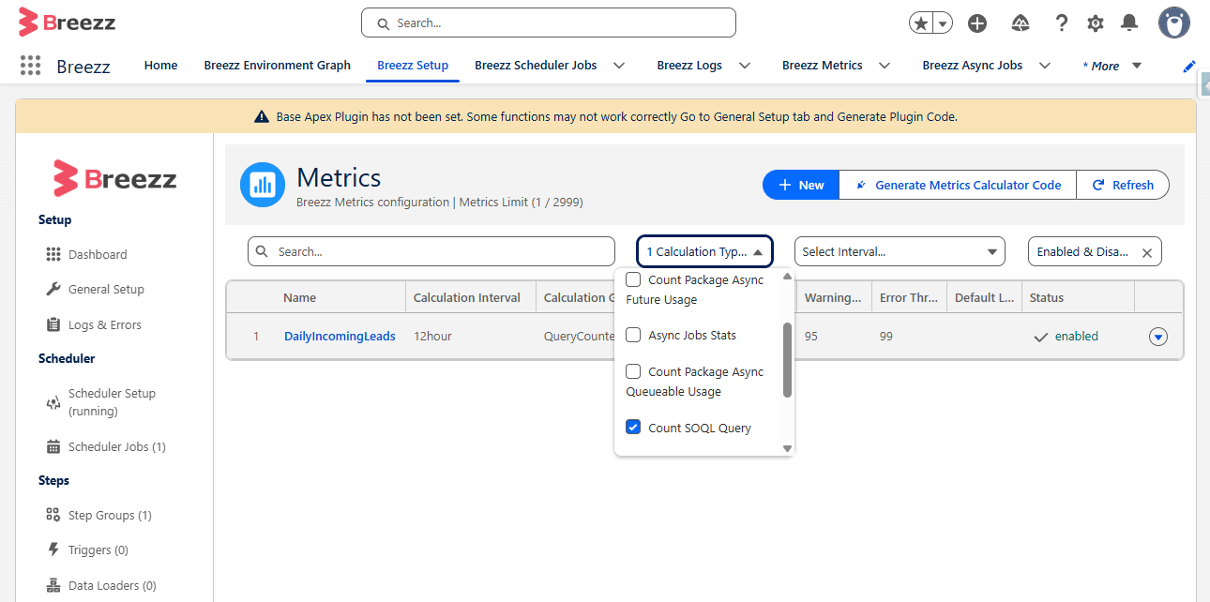The image size is (1210, 602).
Task: Open the favorites list dropdown arrow
Action: click(943, 23)
